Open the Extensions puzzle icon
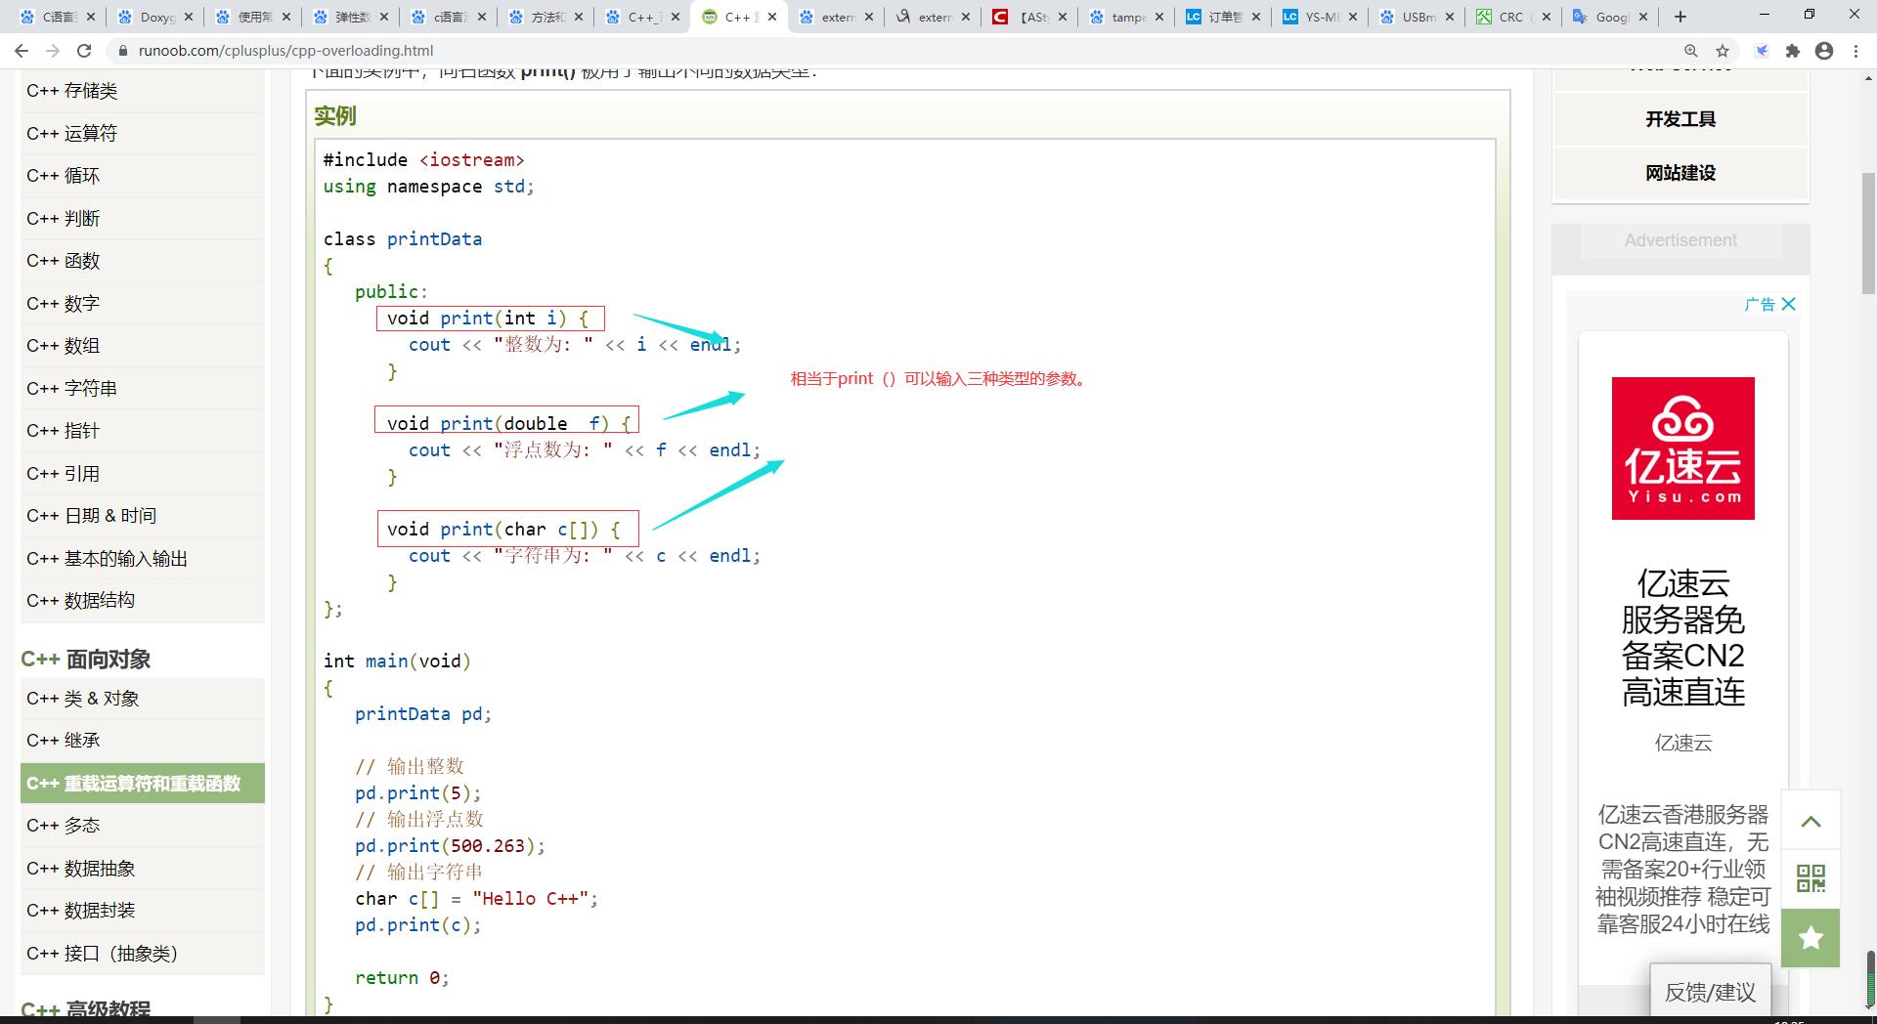This screenshot has height=1024, width=1877. 1794,51
